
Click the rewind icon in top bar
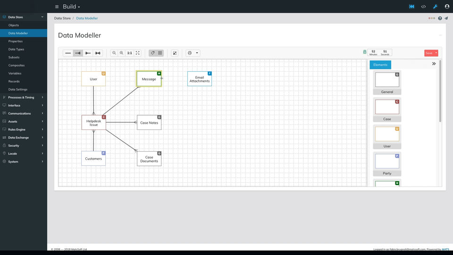pos(411,7)
